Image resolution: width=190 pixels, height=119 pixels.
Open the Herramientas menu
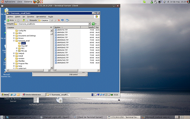[41, 17]
